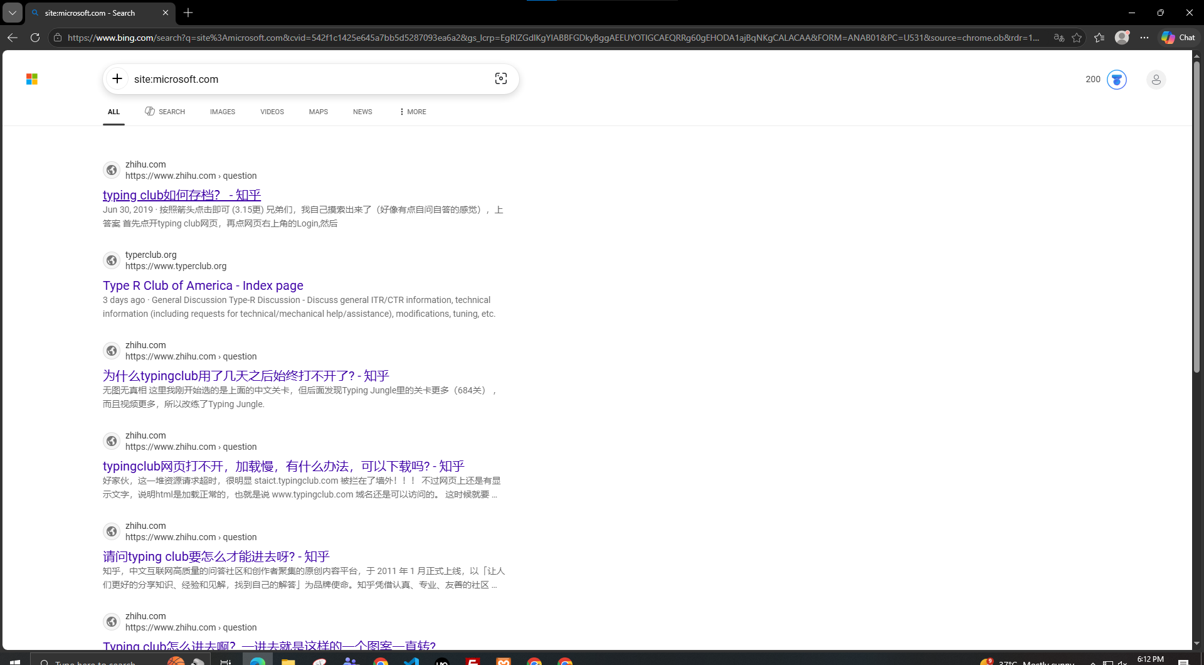
Task: Switch to the IMAGES tab
Action: tap(223, 112)
